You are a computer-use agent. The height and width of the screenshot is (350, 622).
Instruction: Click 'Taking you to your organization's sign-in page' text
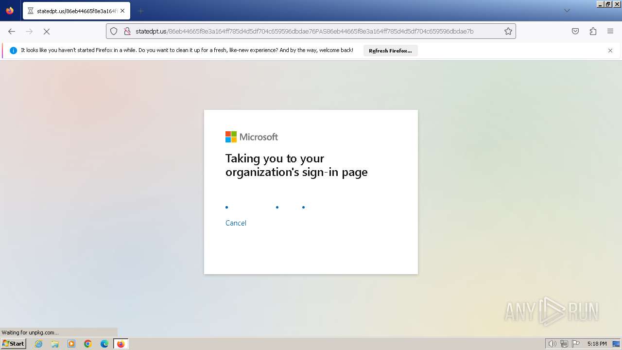296,165
